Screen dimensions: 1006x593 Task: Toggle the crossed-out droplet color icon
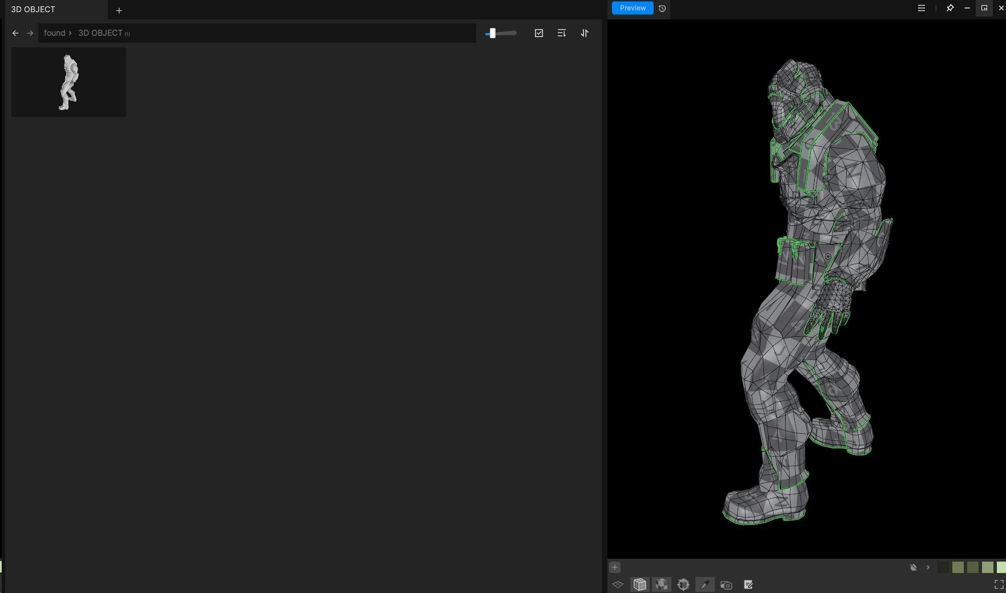pyautogui.click(x=914, y=567)
